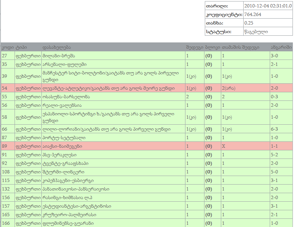Click code 54 in the red row
Viewport: 294px width, 227px height.
tap(4, 88)
